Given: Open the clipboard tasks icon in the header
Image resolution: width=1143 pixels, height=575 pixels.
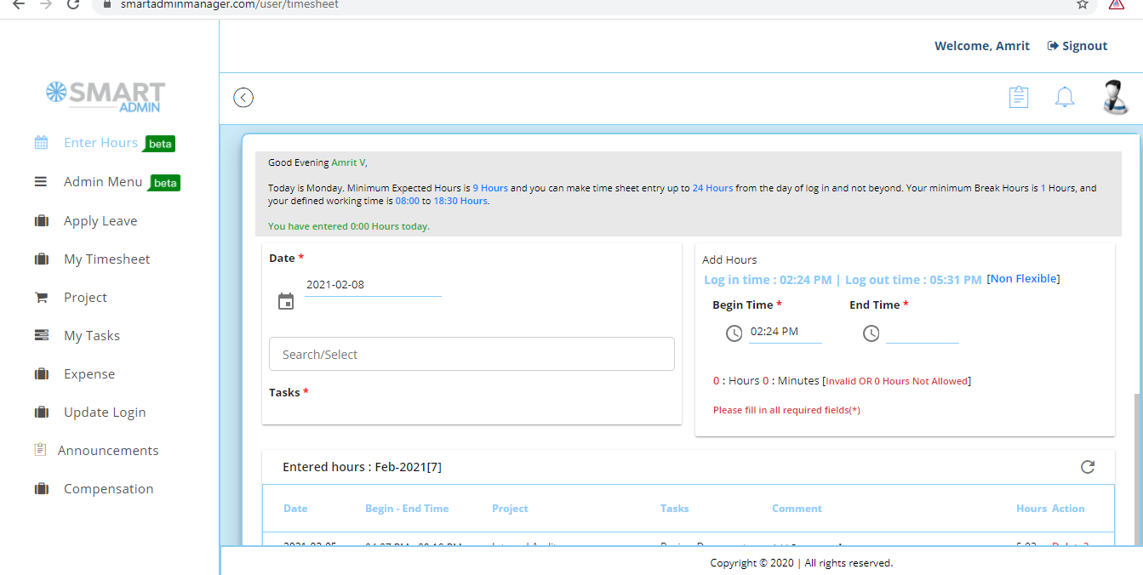Looking at the screenshot, I should click(x=1019, y=96).
